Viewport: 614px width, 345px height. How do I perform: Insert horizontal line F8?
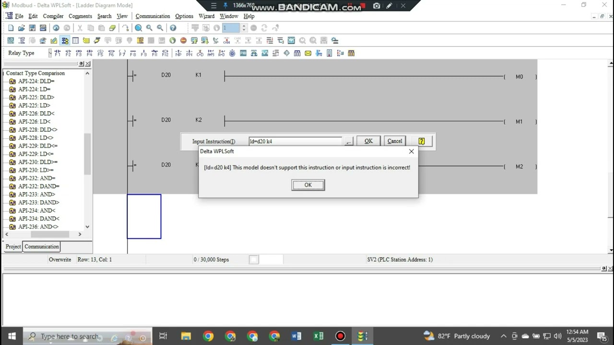tap(132, 53)
